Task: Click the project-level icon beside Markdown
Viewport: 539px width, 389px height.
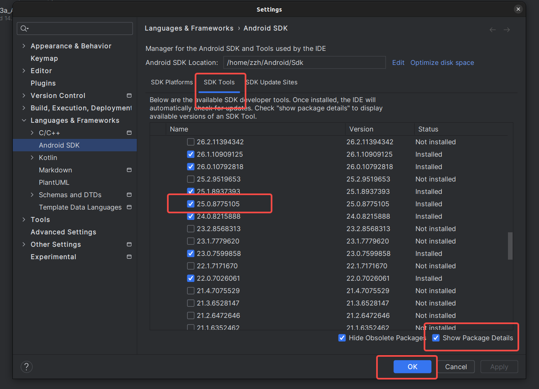Action: pyautogui.click(x=129, y=170)
